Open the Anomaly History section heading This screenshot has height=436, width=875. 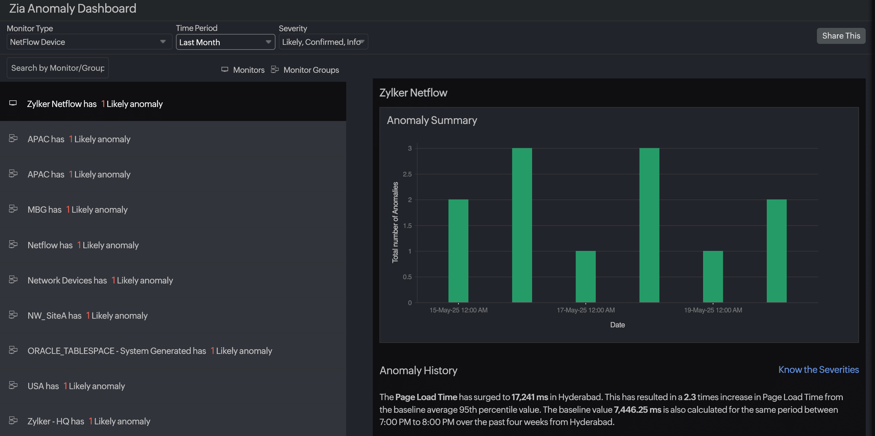[x=419, y=370]
